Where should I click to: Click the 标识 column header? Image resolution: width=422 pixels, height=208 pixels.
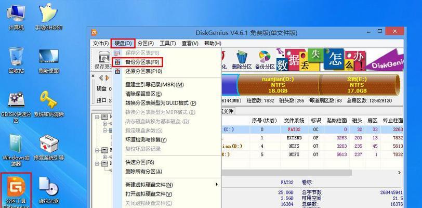click(x=315, y=120)
